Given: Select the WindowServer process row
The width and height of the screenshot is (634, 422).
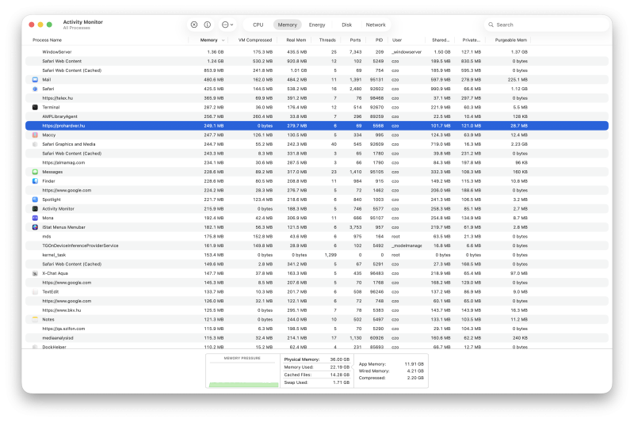Looking at the screenshot, I should coord(317,52).
